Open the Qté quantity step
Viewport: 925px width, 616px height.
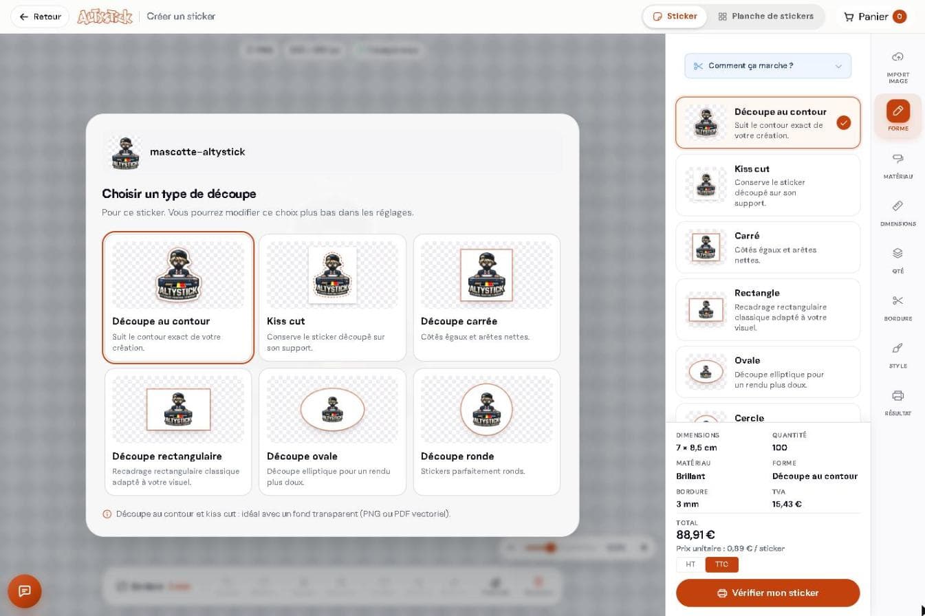pos(897,260)
